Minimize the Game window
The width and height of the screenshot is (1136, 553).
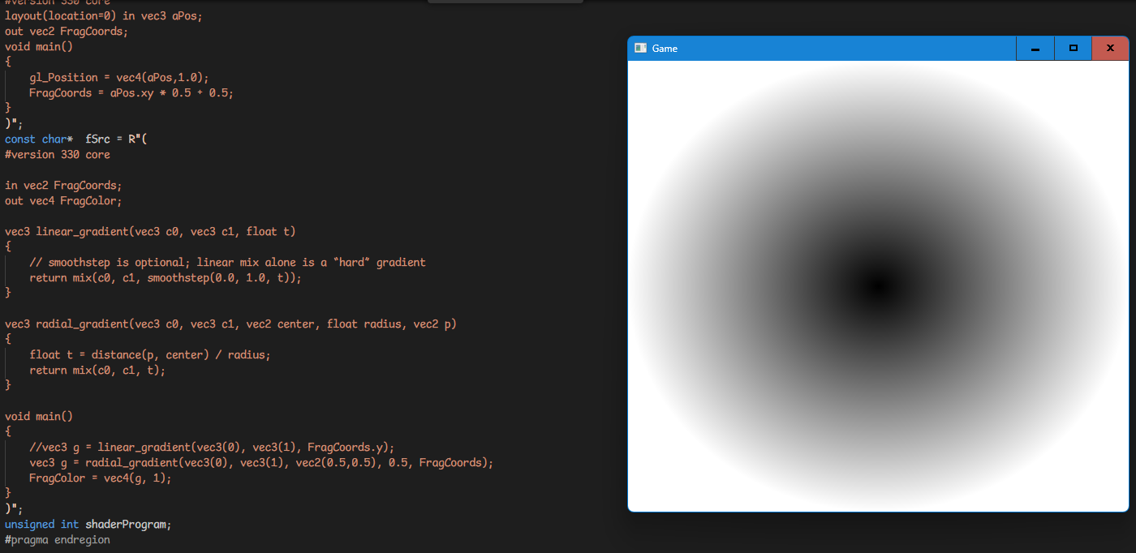click(x=1035, y=49)
